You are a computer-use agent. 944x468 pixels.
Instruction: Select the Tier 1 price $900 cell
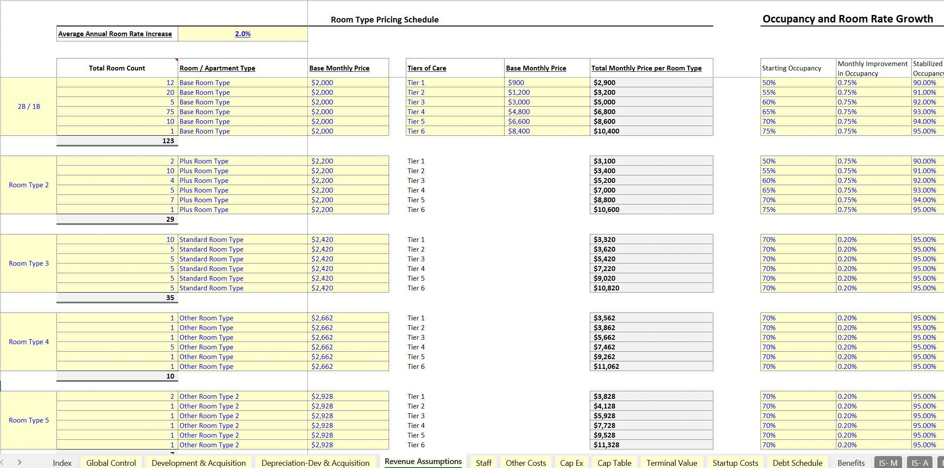tap(547, 83)
